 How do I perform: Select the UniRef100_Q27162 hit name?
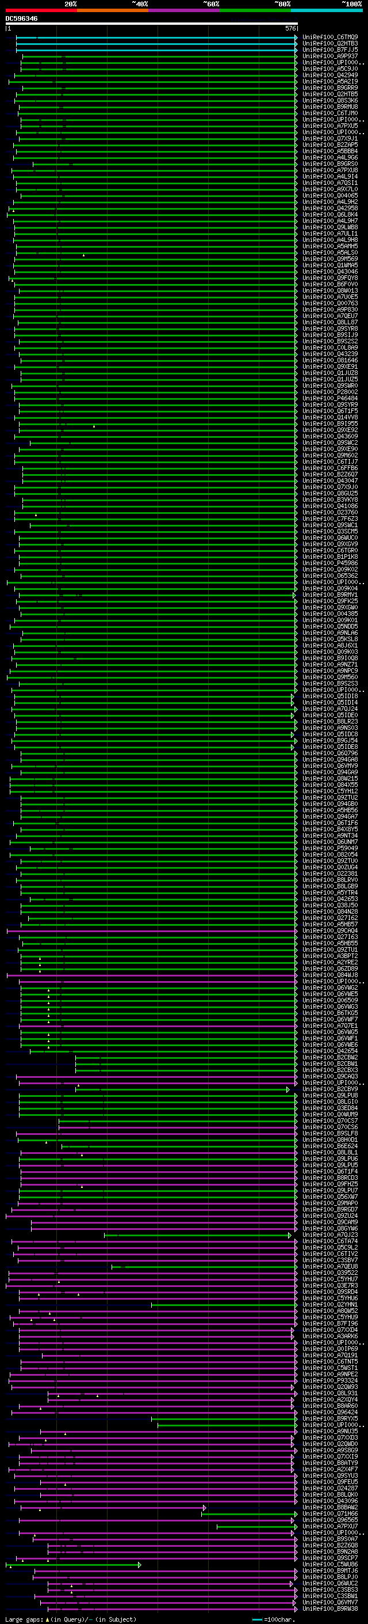(x=330, y=918)
